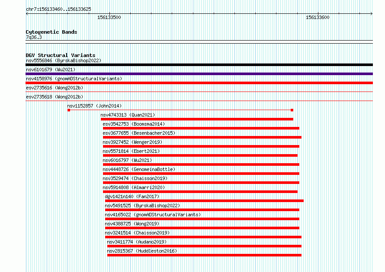Open the nsv3529474 (Chaisson2019) variant label
The image size is (385, 272).
click(135, 178)
